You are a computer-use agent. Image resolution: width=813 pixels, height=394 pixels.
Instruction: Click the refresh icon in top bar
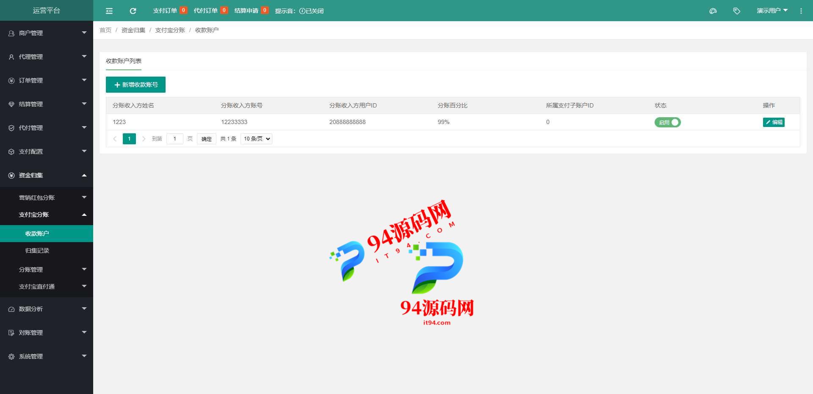point(133,11)
